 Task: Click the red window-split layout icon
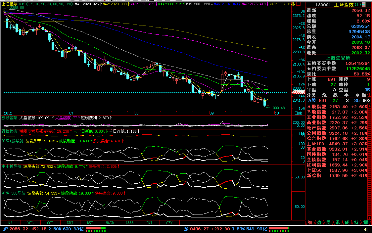[299, 4]
